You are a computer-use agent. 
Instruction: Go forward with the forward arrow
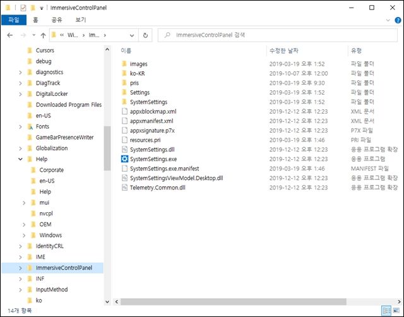click(x=23, y=35)
